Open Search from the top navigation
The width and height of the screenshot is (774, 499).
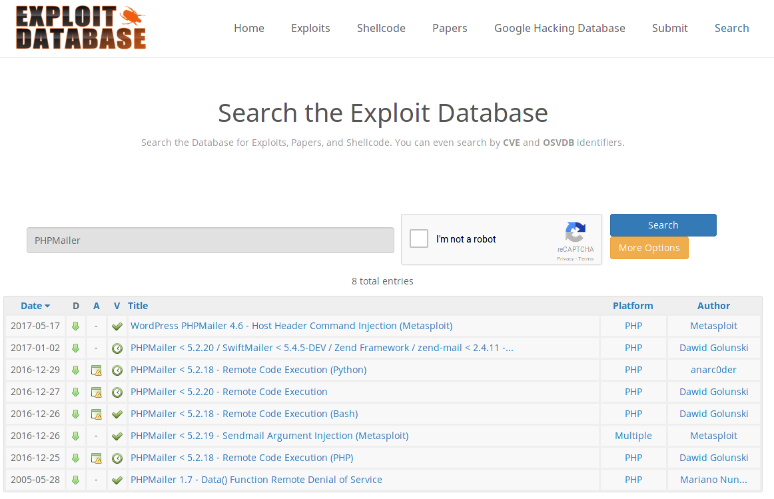[x=731, y=28]
